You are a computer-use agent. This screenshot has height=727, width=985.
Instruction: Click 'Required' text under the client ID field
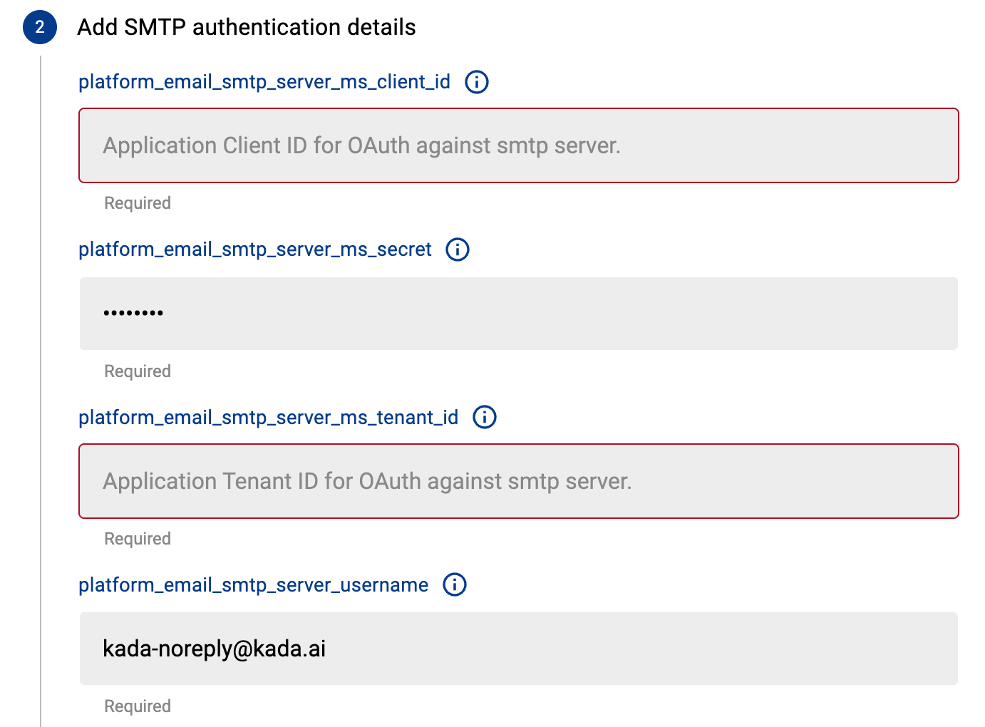click(x=138, y=203)
